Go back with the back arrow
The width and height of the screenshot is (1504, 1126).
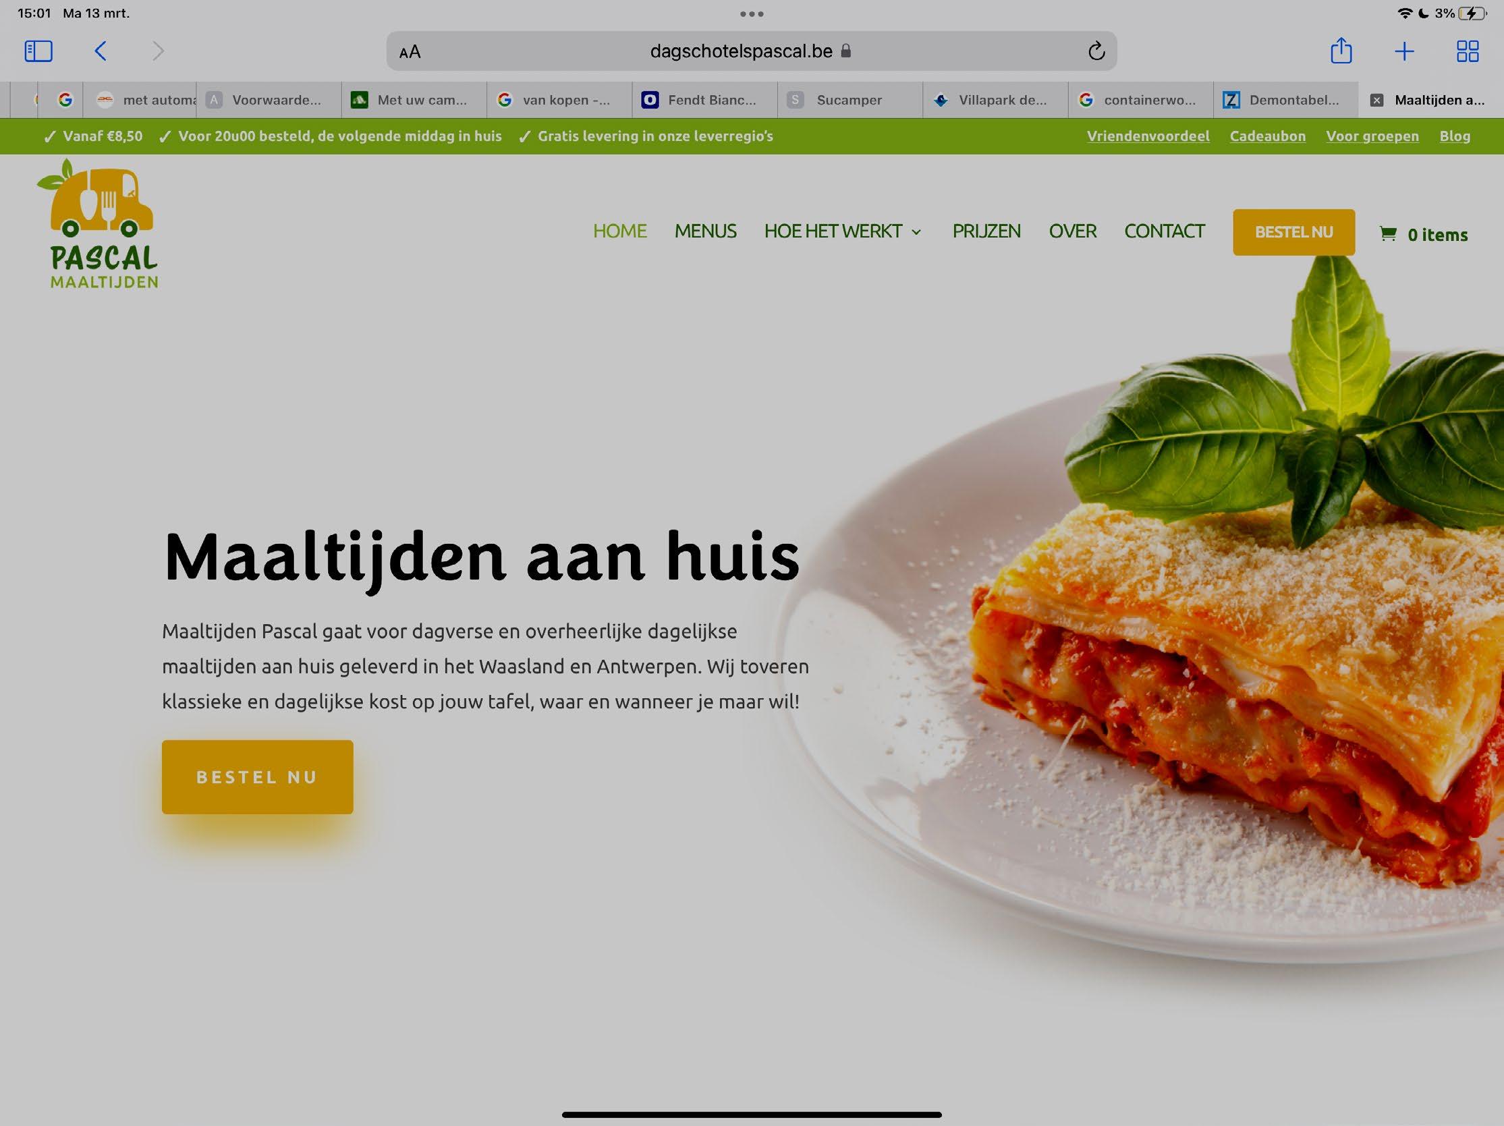101,51
